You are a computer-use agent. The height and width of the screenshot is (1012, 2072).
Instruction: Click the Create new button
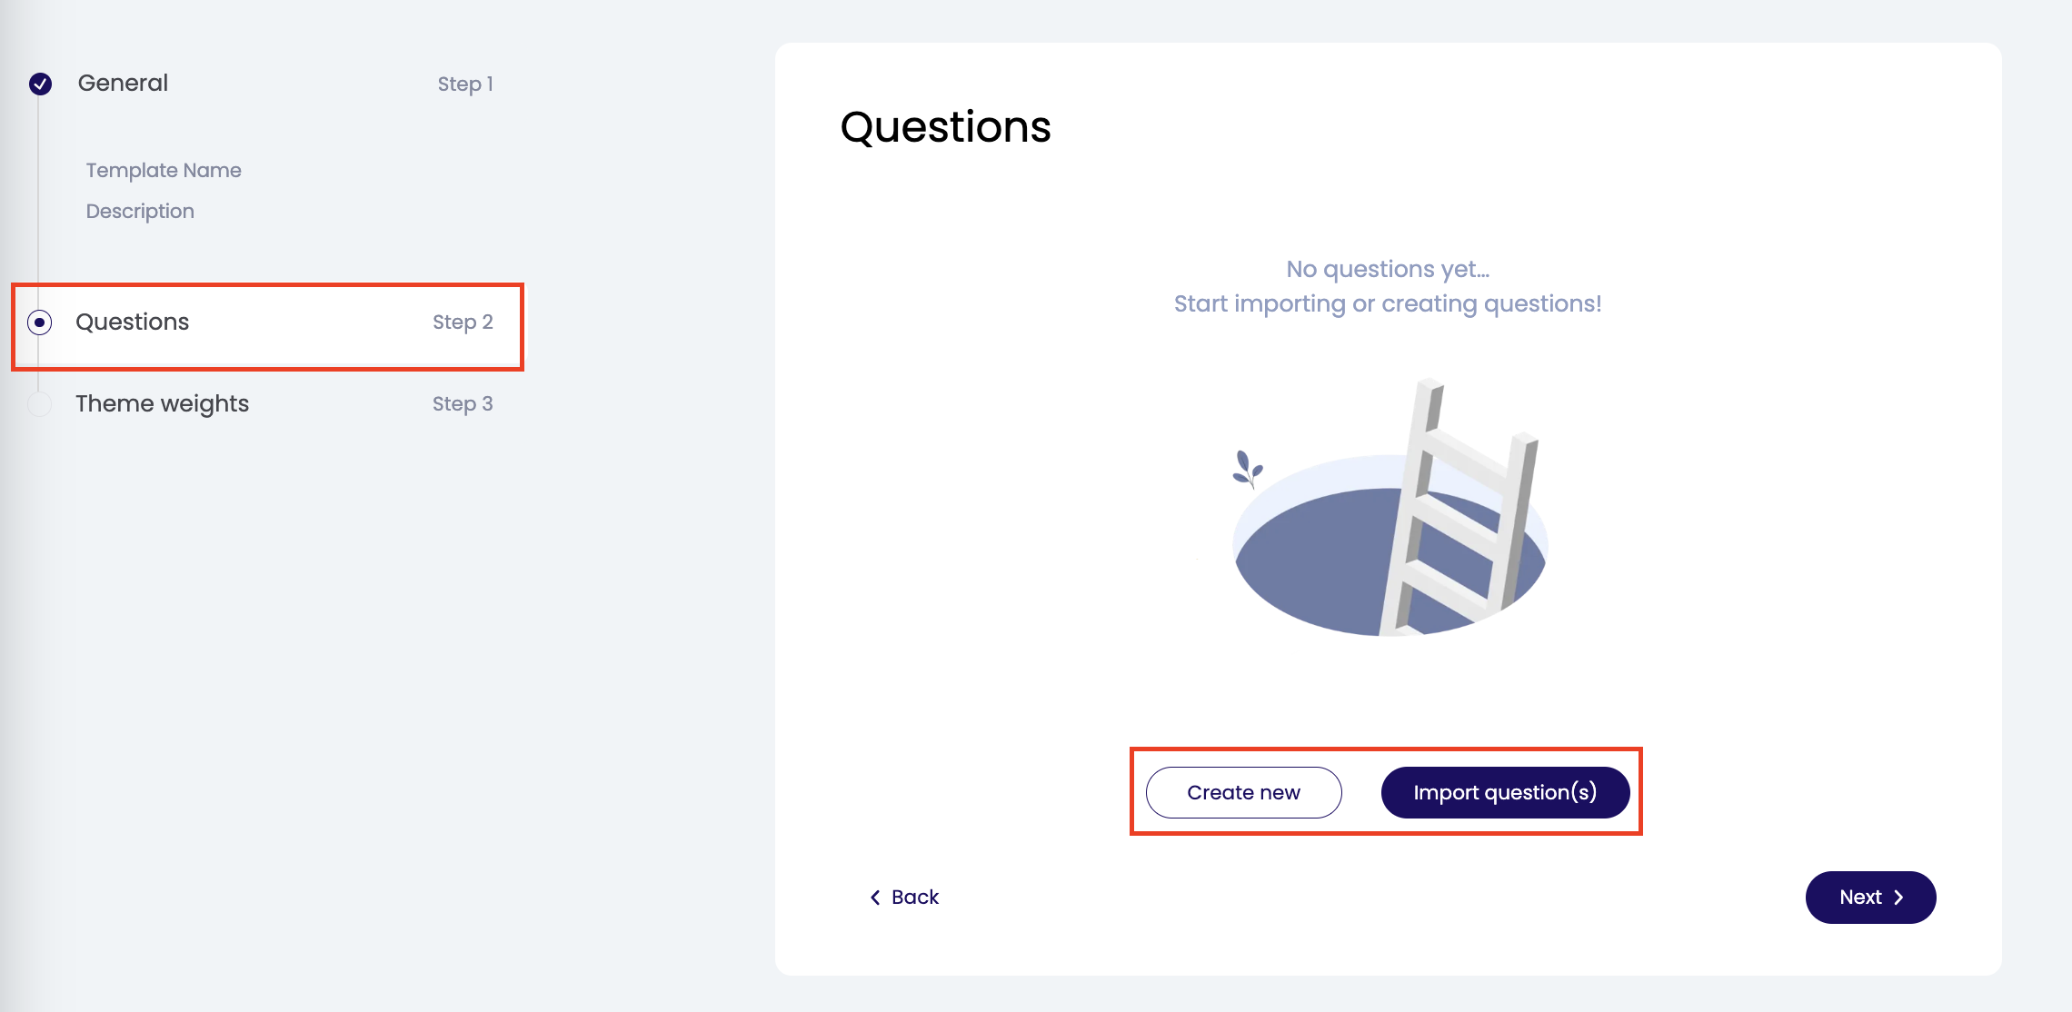click(1243, 792)
